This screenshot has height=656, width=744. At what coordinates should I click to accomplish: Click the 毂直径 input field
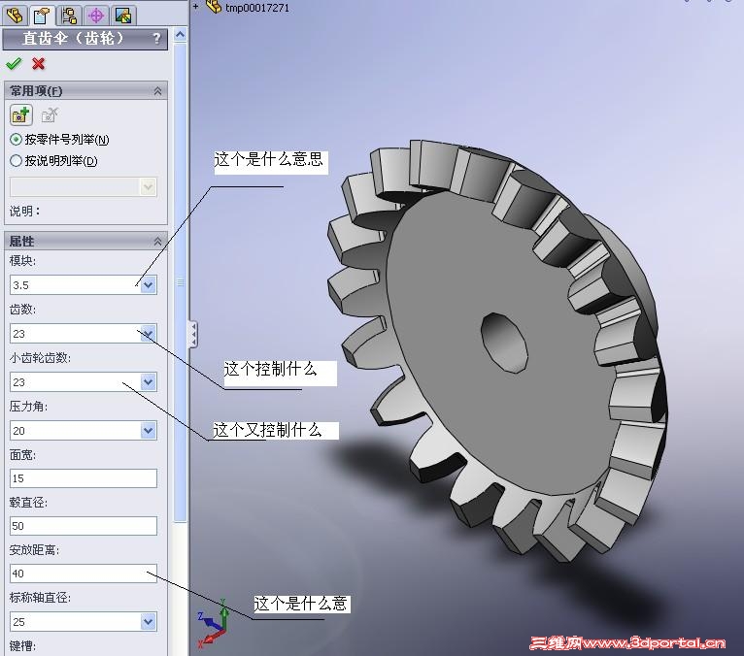click(84, 526)
